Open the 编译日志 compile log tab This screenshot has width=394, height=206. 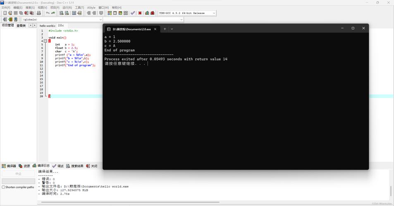click(x=41, y=166)
